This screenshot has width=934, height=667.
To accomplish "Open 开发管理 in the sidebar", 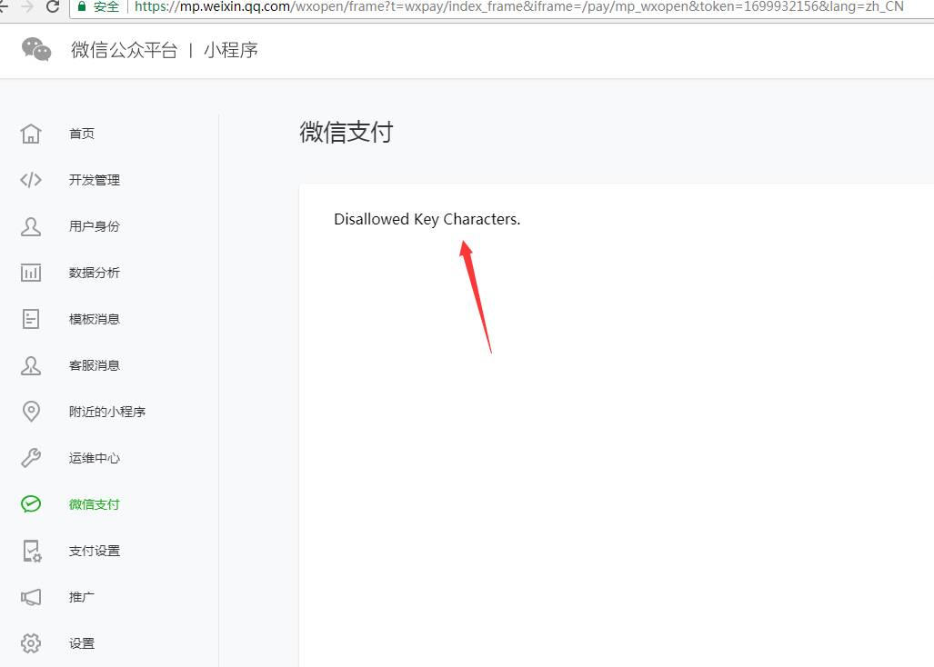I will (x=94, y=180).
